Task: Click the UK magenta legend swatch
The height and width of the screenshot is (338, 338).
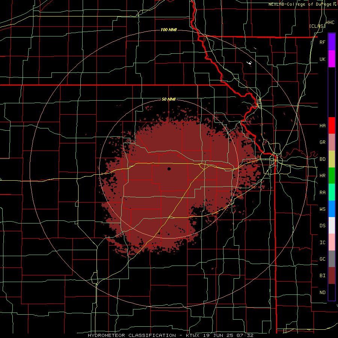Action: point(332,59)
